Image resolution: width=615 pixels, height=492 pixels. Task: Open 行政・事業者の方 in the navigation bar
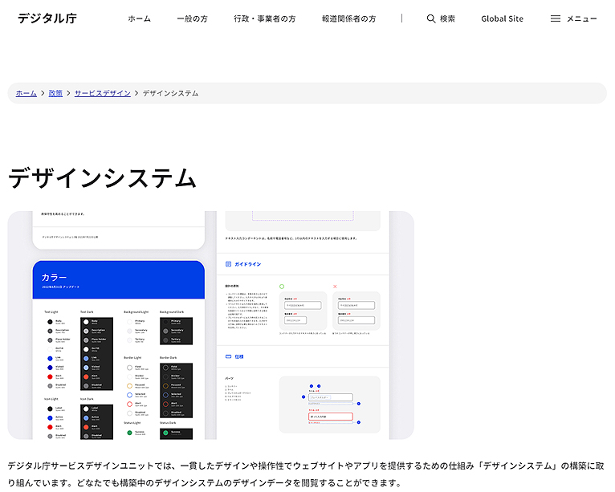[x=264, y=18]
